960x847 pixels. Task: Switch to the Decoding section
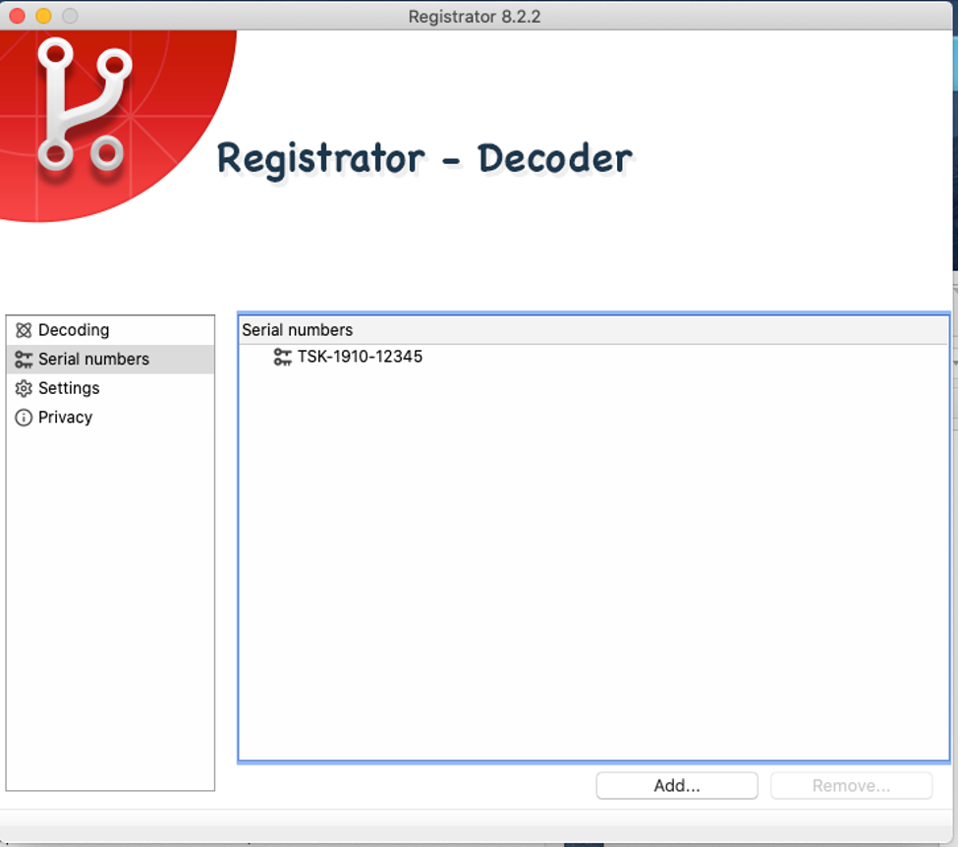point(73,330)
